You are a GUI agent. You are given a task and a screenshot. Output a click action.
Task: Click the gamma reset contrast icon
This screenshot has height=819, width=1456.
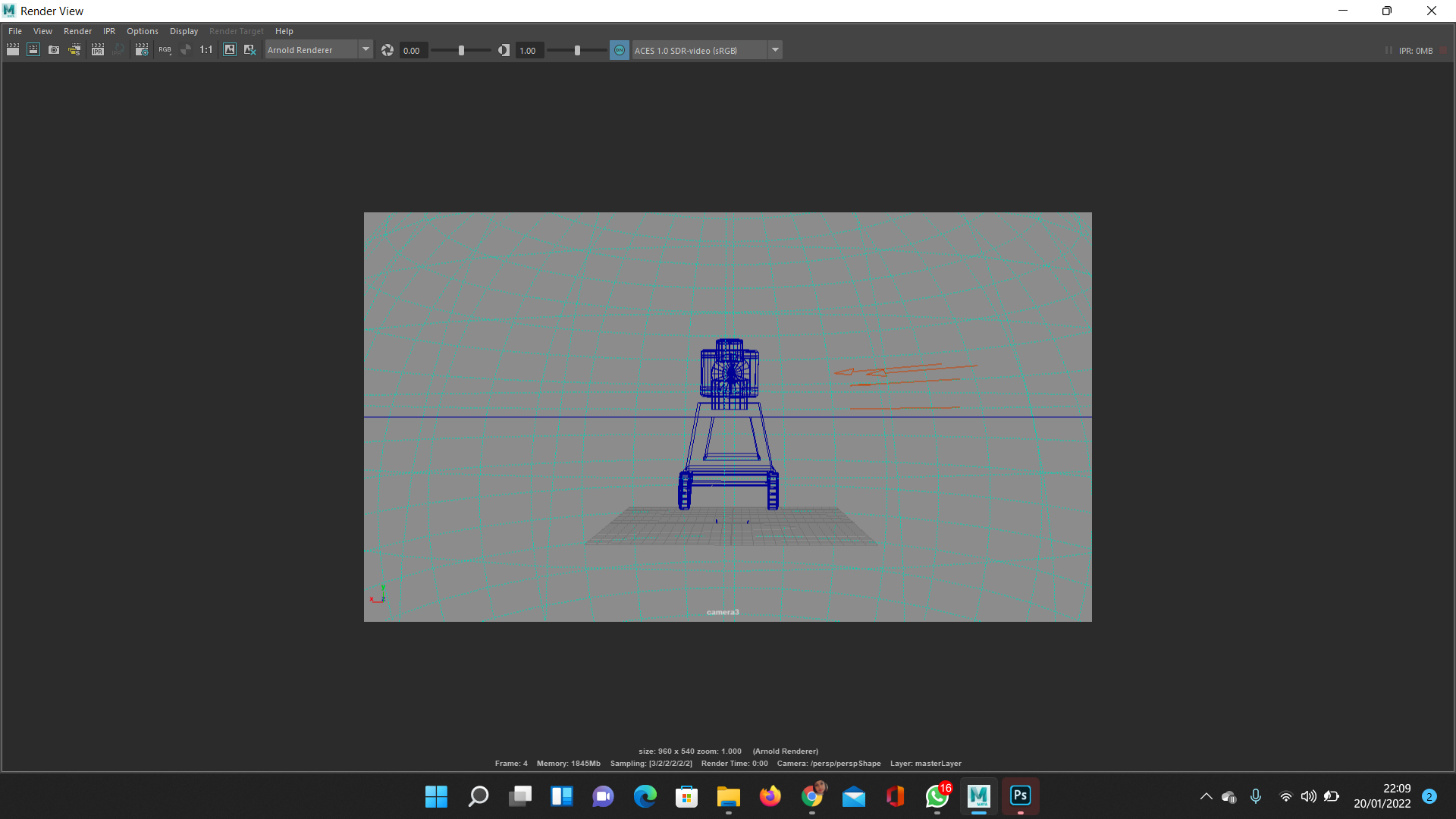click(x=504, y=50)
